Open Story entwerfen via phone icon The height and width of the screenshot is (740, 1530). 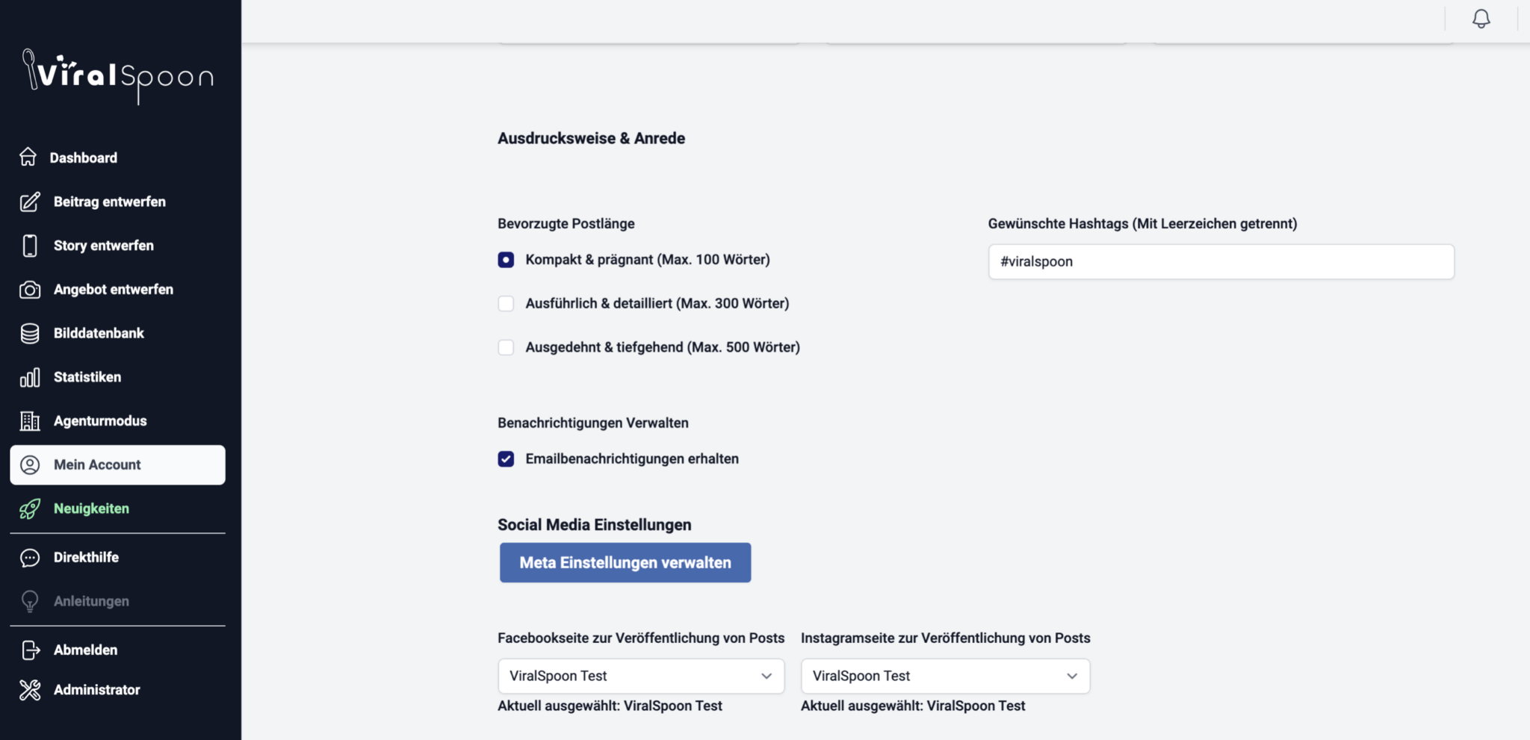(x=30, y=245)
